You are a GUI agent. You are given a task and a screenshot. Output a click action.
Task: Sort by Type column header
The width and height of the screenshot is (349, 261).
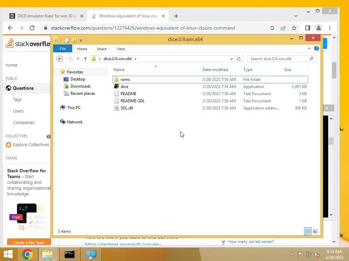tap(261, 69)
